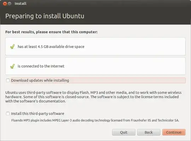
Task: Click the 'is connected to the Internet' text
Action: coord(41,66)
